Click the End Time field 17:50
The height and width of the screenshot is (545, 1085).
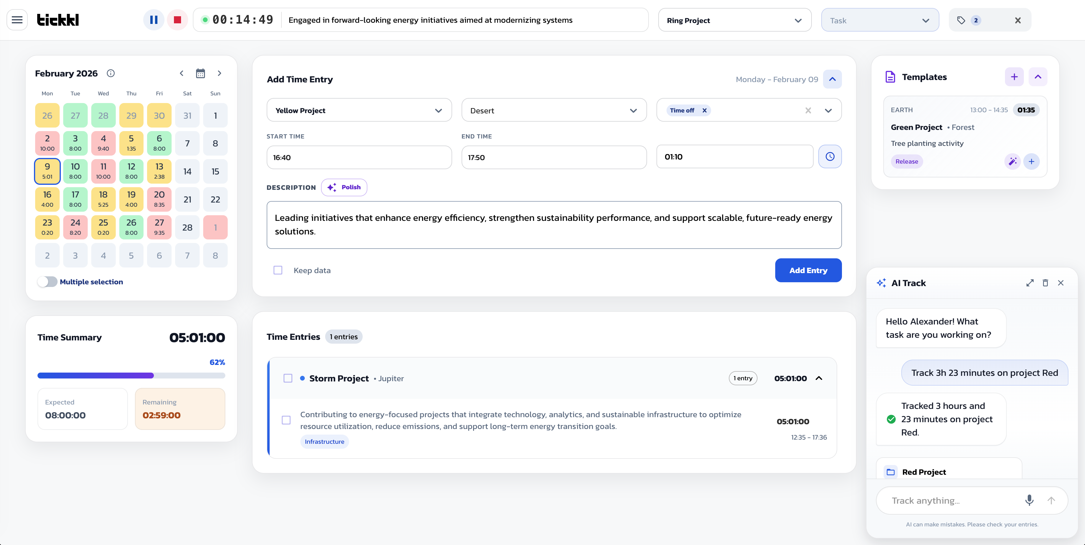point(554,158)
